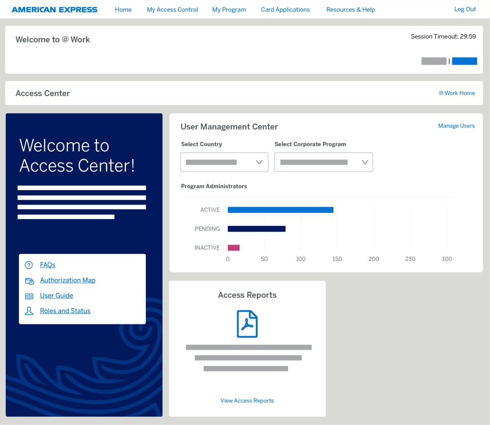This screenshot has width=490, height=425.
Task: Click the blue ACTIVE administrators bar
Action: (280, 210)
